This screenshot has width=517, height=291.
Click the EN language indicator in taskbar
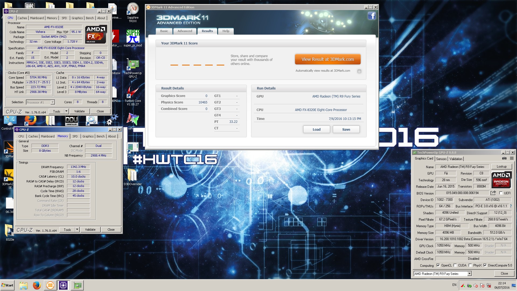[454, 285]
